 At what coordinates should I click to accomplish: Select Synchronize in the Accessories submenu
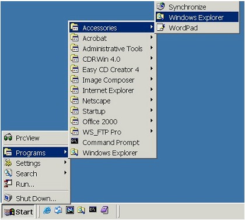click(197, 7)
